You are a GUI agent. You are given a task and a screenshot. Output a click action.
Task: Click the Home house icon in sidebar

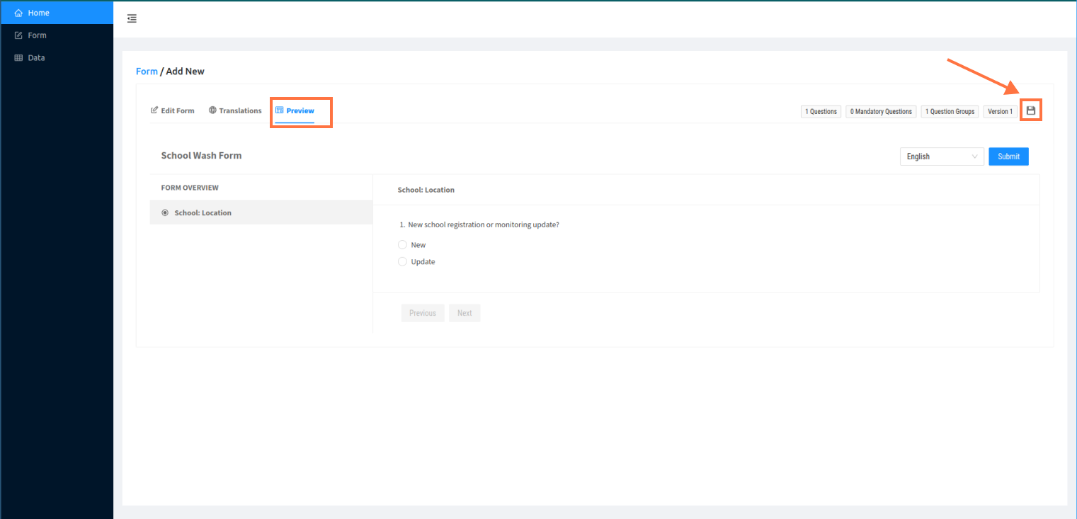18,13
